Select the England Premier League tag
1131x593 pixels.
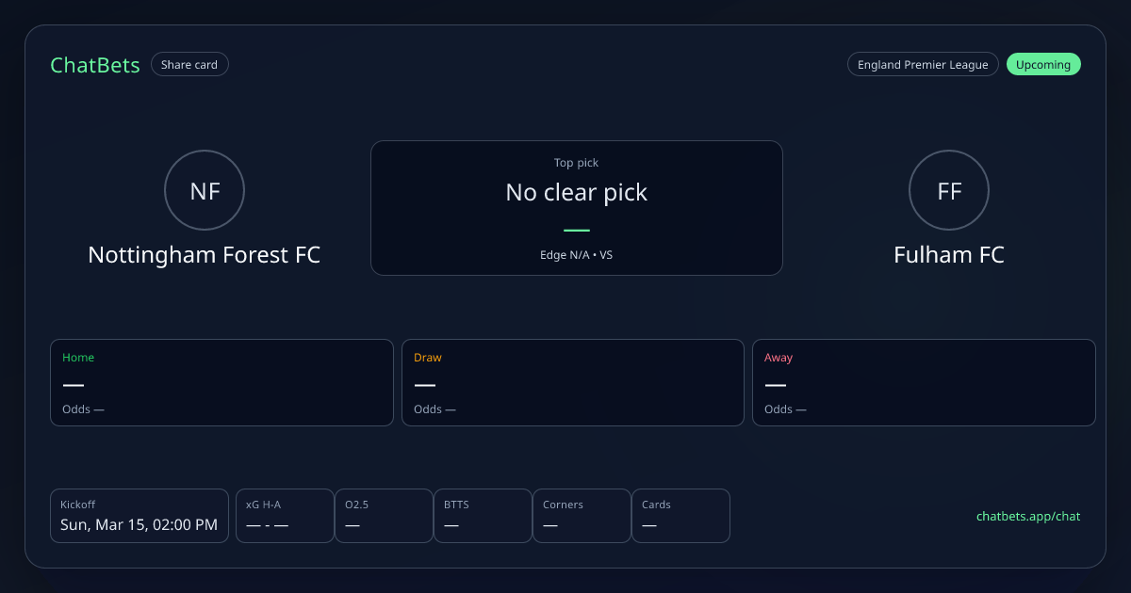click(923, 65)
